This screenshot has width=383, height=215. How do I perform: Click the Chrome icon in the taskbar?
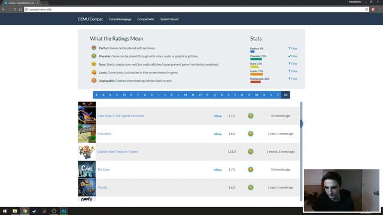(25, 211)
